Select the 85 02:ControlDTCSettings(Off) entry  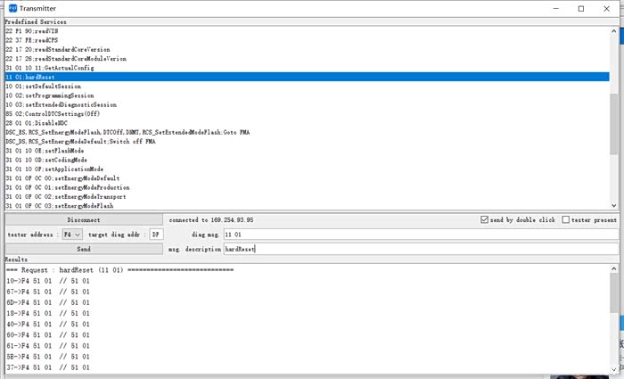(53, 114)
